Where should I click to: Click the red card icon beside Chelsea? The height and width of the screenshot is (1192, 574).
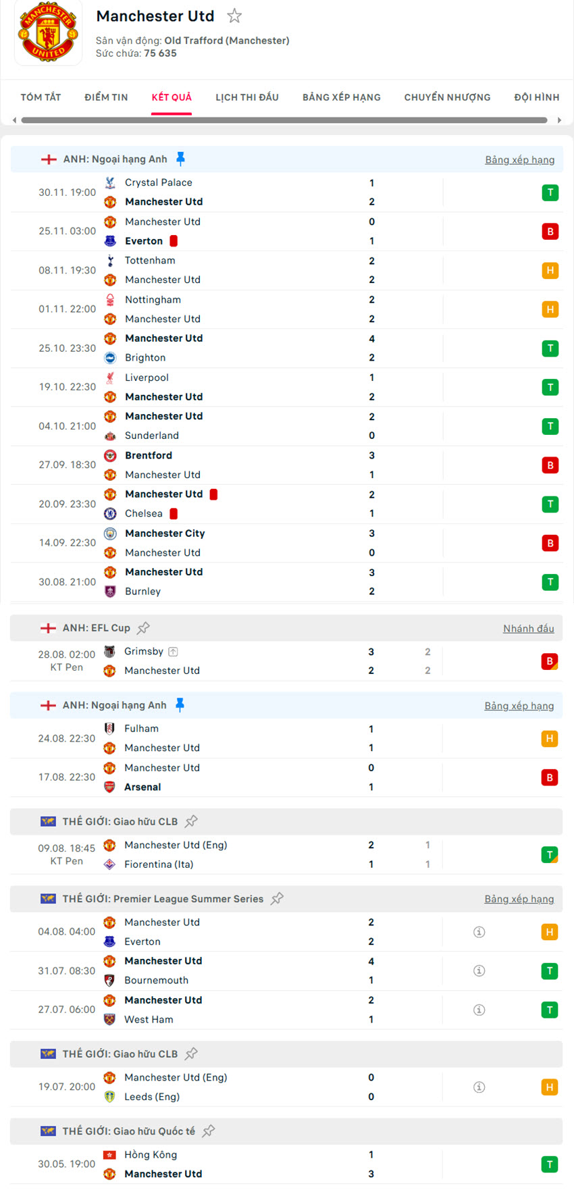[x=174, y=513]
